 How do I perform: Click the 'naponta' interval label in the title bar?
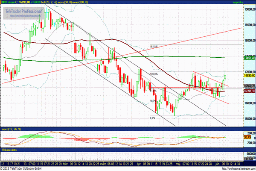(249, 2)
